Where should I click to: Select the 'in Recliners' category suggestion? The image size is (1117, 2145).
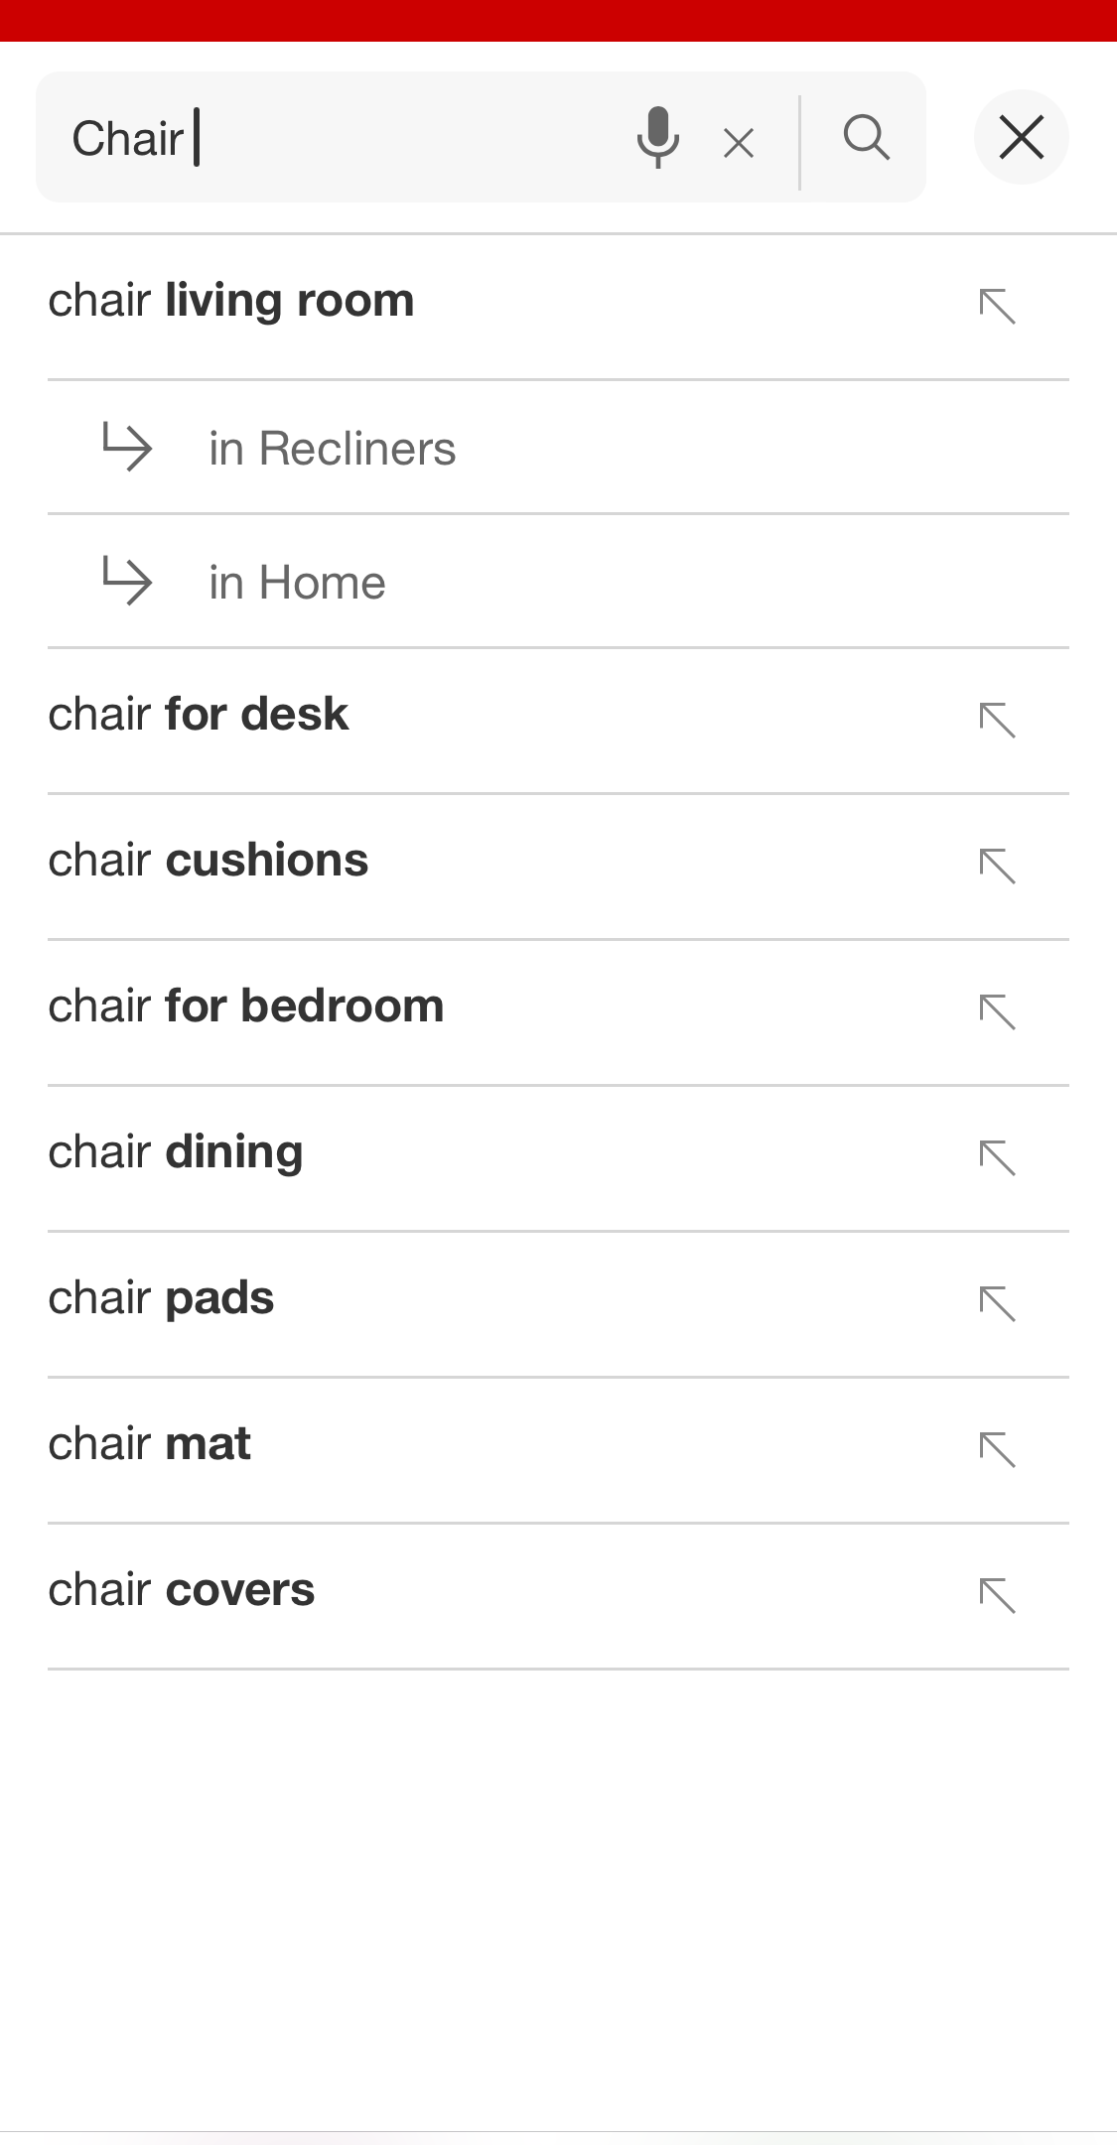click(x=332, y=449)
